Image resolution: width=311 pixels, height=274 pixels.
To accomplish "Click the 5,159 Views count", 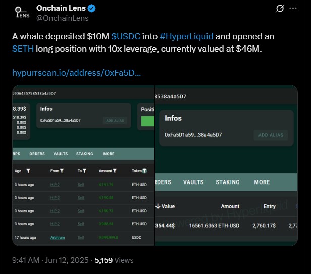I will [114, 260].
